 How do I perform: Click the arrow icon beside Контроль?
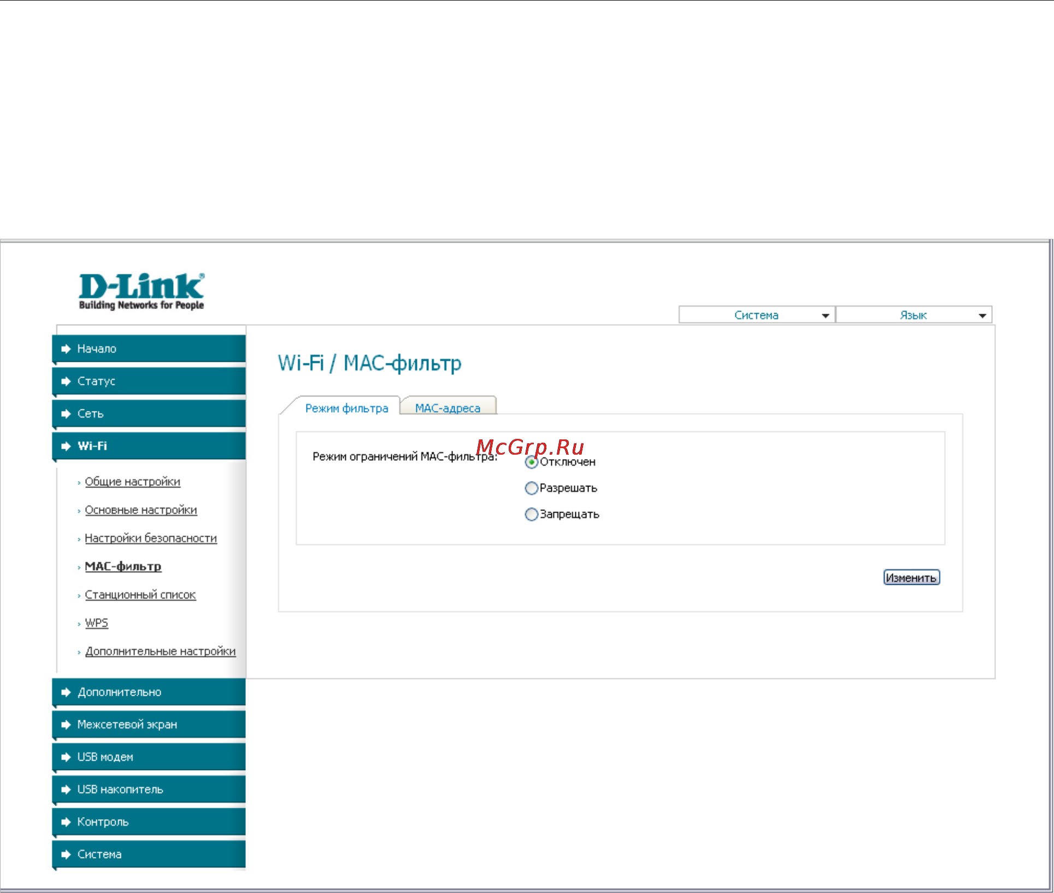(66, 821)
